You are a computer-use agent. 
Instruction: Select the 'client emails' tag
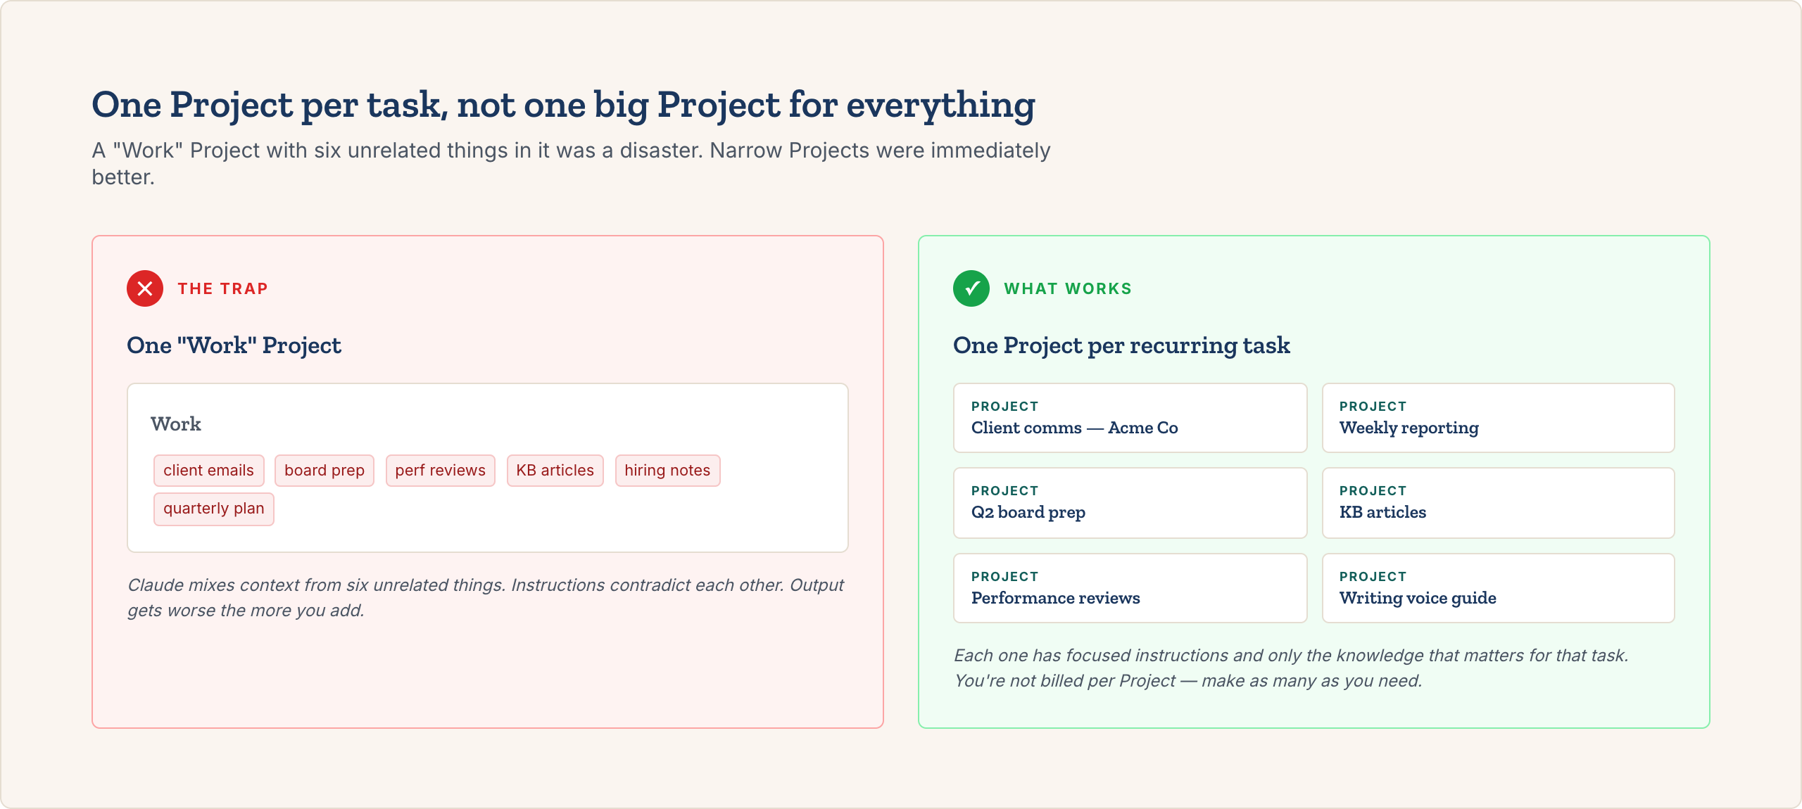click(x=208, y=471)
